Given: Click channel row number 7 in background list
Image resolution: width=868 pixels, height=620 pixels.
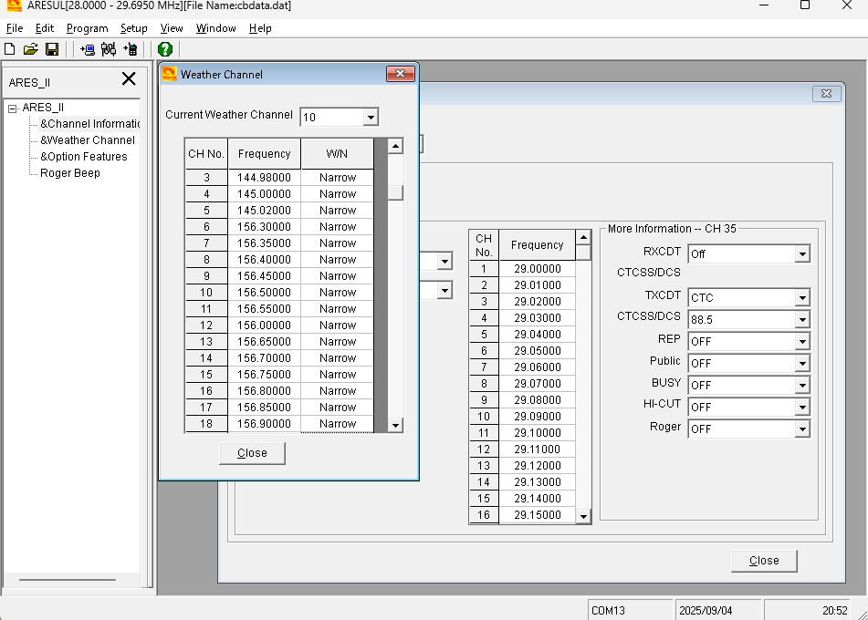Looking at the screenshot, I should (484, 367).
